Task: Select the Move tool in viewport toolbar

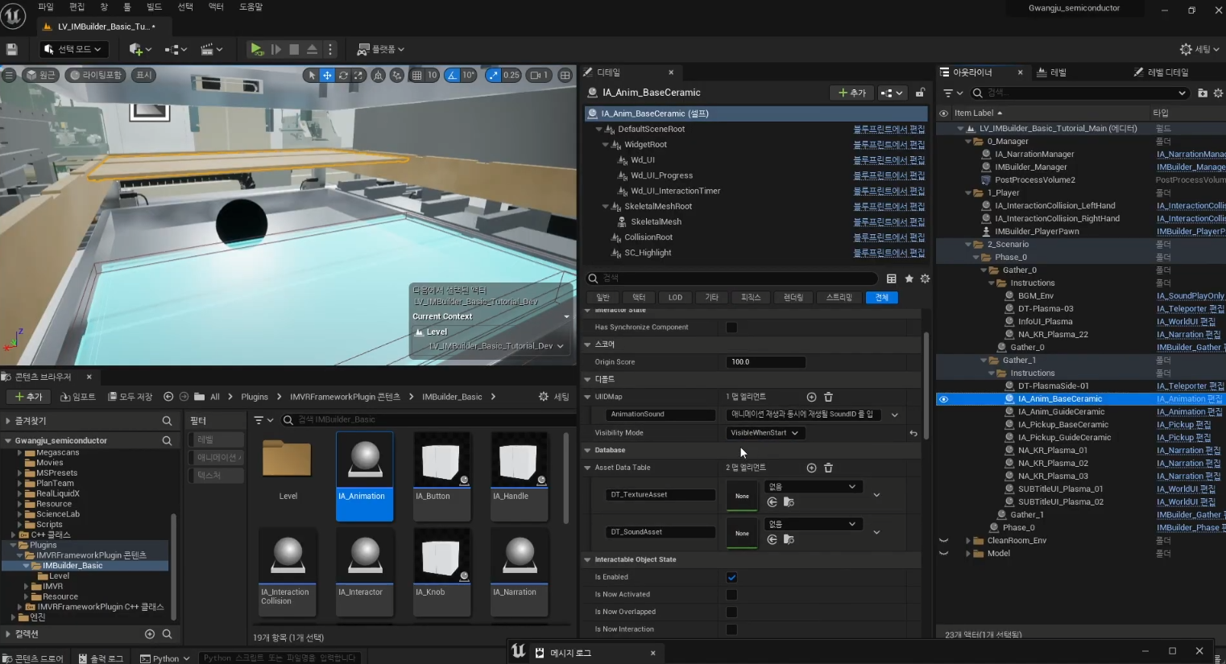Action: [328, 75]
